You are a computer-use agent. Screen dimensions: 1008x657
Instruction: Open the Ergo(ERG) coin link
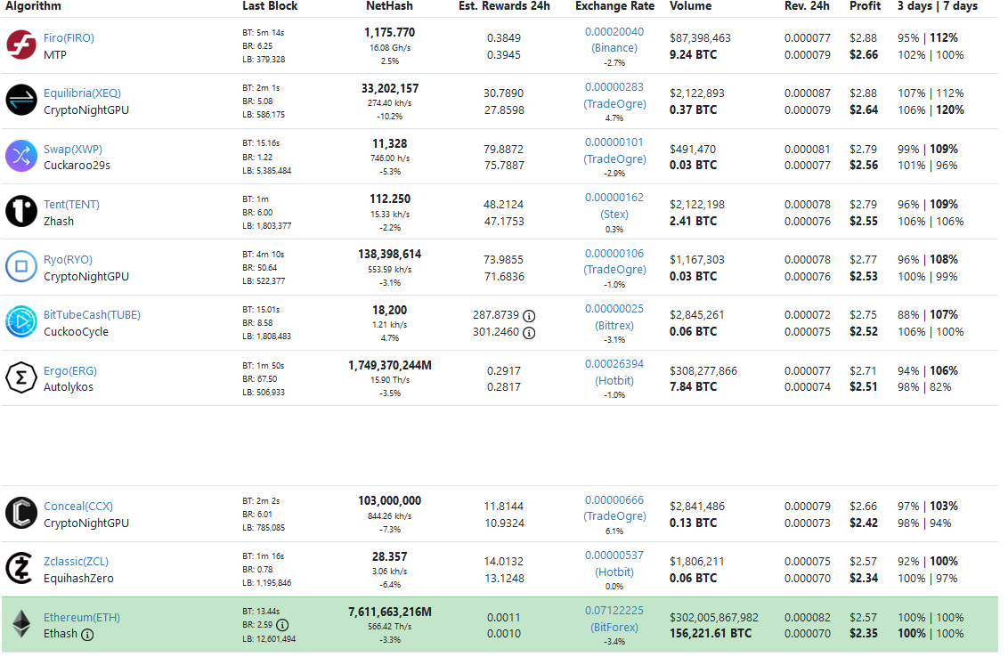pos(70,371)
